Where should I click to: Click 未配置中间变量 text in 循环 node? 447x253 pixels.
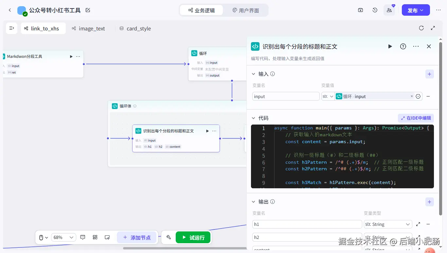click(217, 69)
